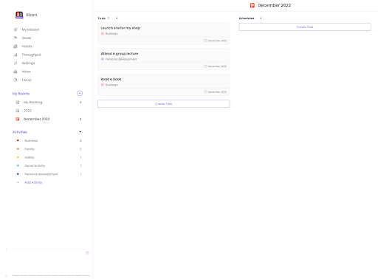
Task: Click the light blue Social Activity dot
Action: click(x=18, y=165)
